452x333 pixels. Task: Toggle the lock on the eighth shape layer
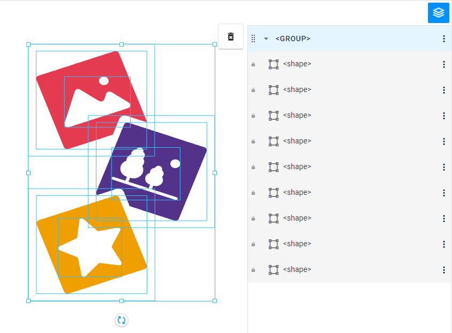tap(253, 244)
